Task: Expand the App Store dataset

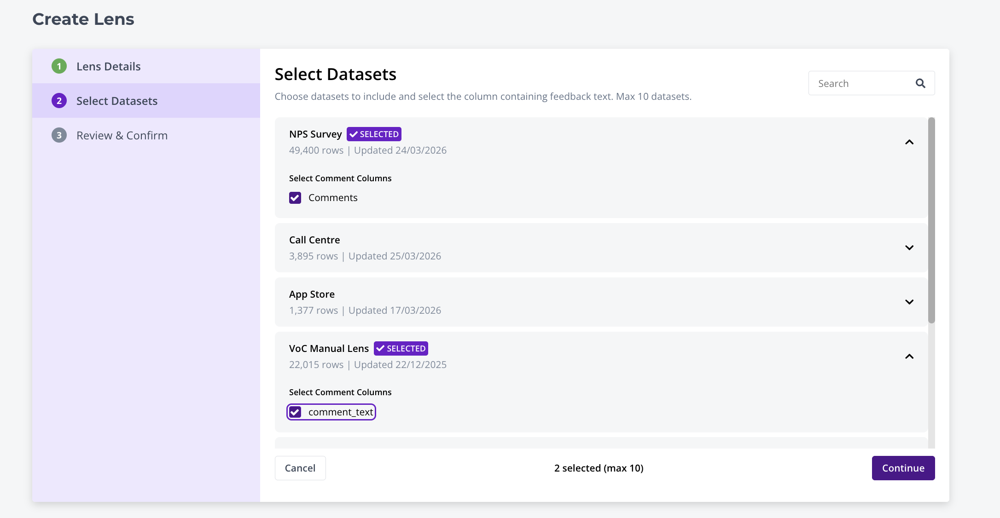Action: [909, 302]
